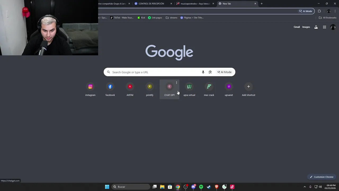Open File Explorer from the taskbar

[162, 187]
